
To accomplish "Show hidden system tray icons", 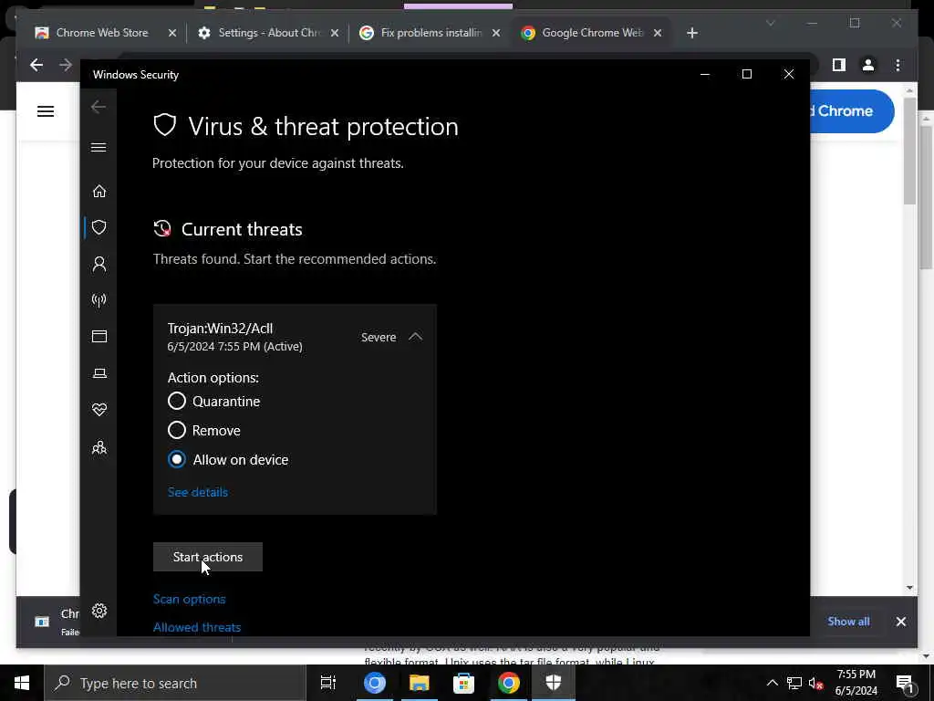I will tap(772, 683).
